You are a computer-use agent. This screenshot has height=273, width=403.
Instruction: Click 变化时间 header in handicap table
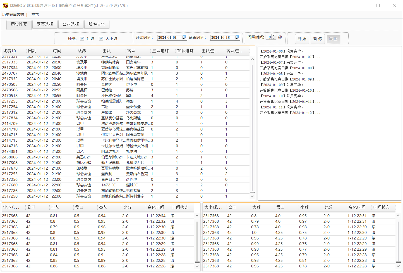(x=158, y=207)
